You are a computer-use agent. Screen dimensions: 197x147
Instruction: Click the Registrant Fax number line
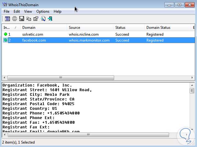tap(38, 122)
